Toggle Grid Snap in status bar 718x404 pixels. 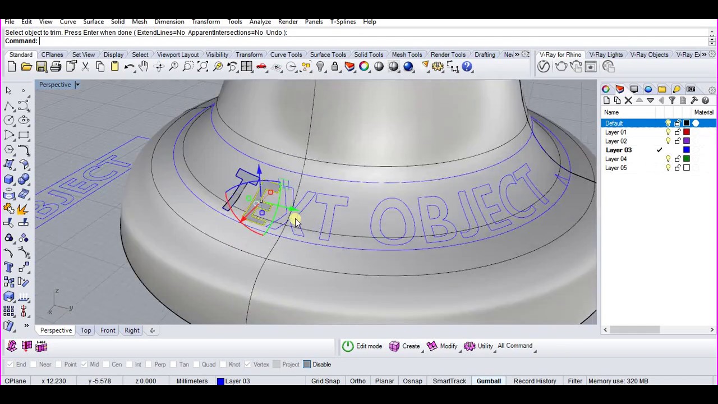click(x=325, y=381)
